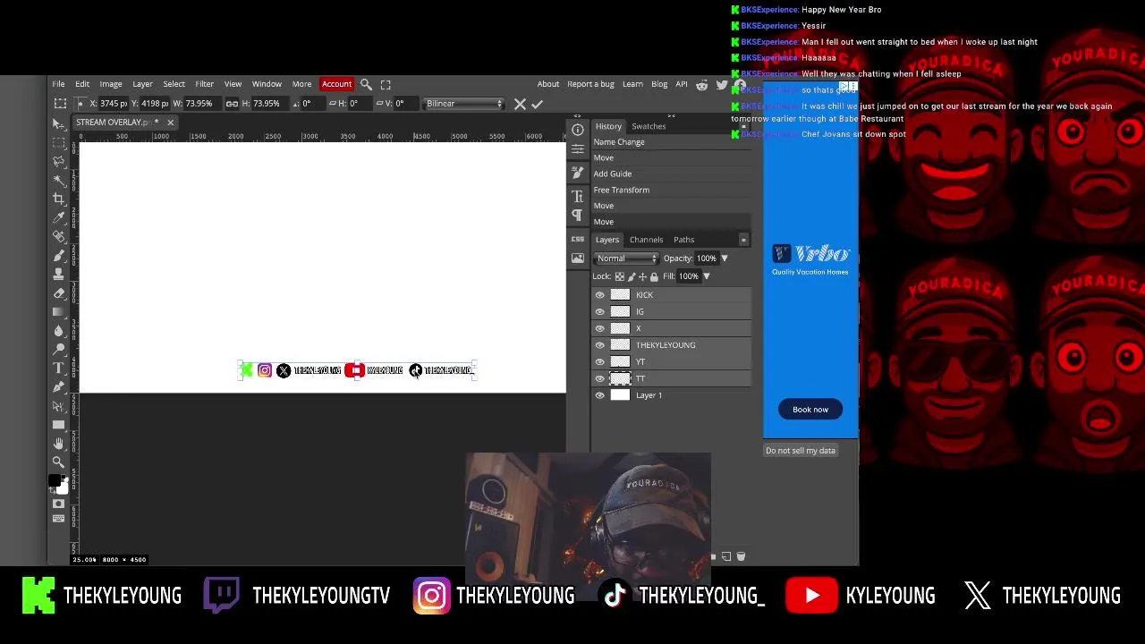
Task: Select the Lasso tool
Action: (58, 161)
